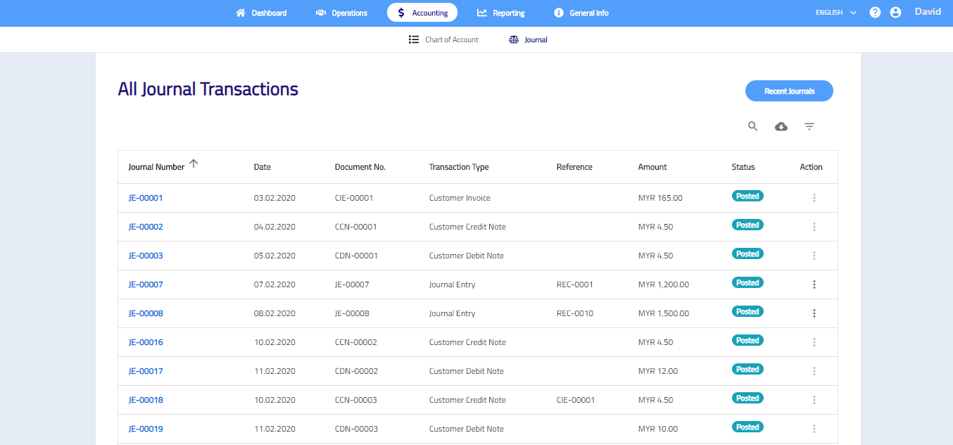Viewport: 953px width, 445px height.
Task: Switch to Chart of Account tab
Action: [x=443, y=40]
